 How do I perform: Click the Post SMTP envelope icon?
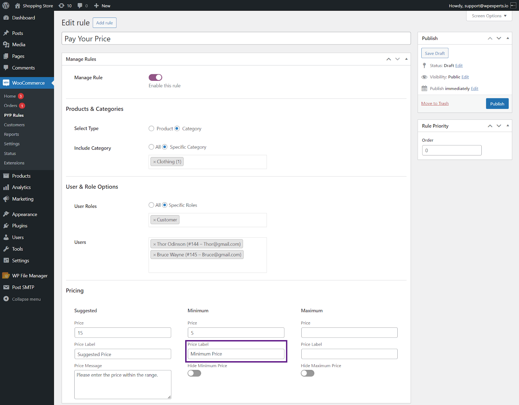pos(6,287)
